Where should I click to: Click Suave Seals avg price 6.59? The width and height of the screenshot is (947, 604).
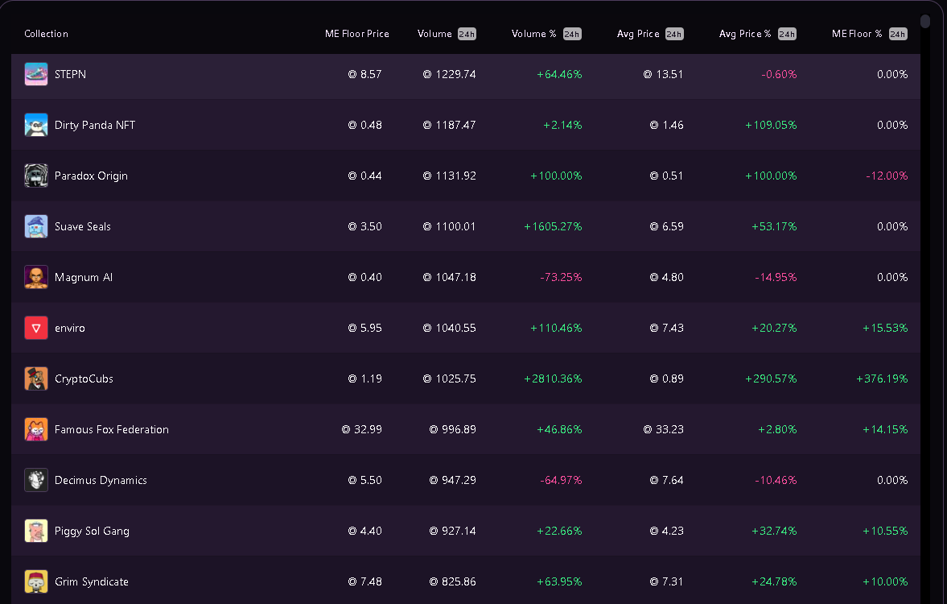pyautogui.click(x=667, y=227)
